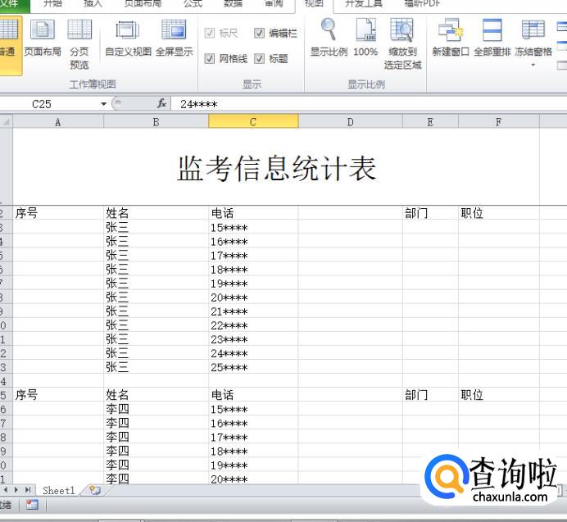Click the Select All corner triangle

7,122
